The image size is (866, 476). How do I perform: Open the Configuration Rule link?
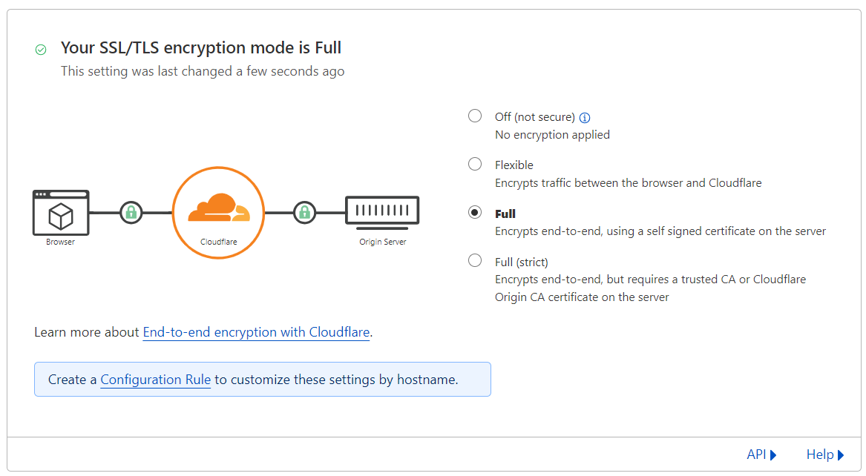pyautogui.click(x=155, y=380)
